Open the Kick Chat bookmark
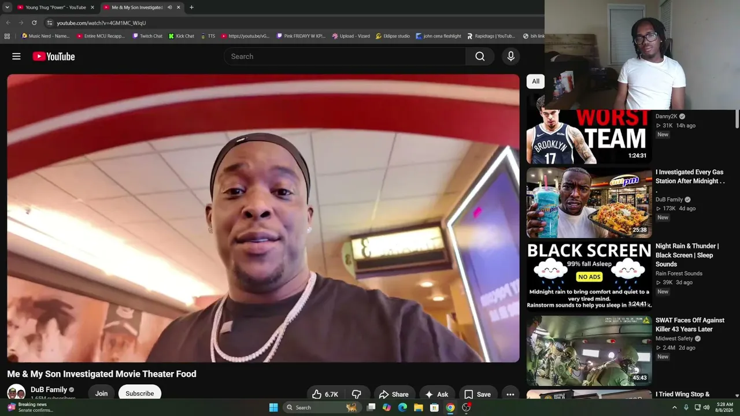The width and height of the screenshot is (740, 416). [181, 36]
